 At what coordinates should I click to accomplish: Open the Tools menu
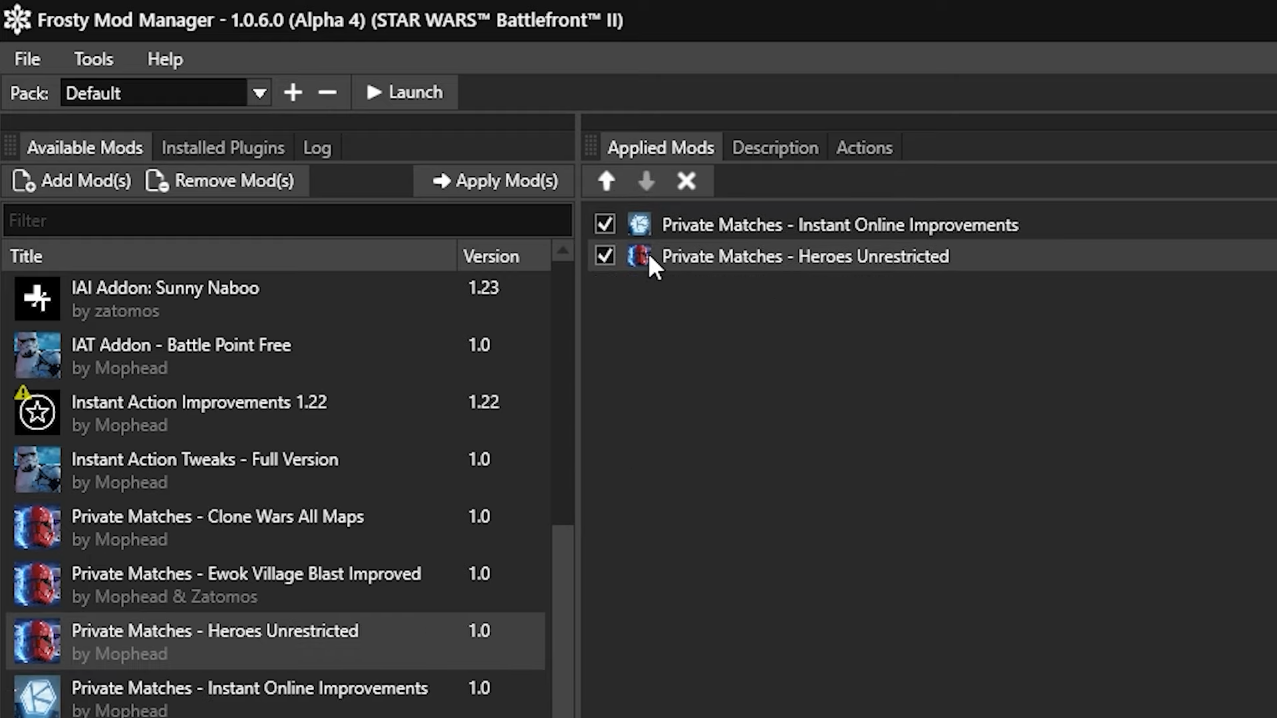[93, 59]
